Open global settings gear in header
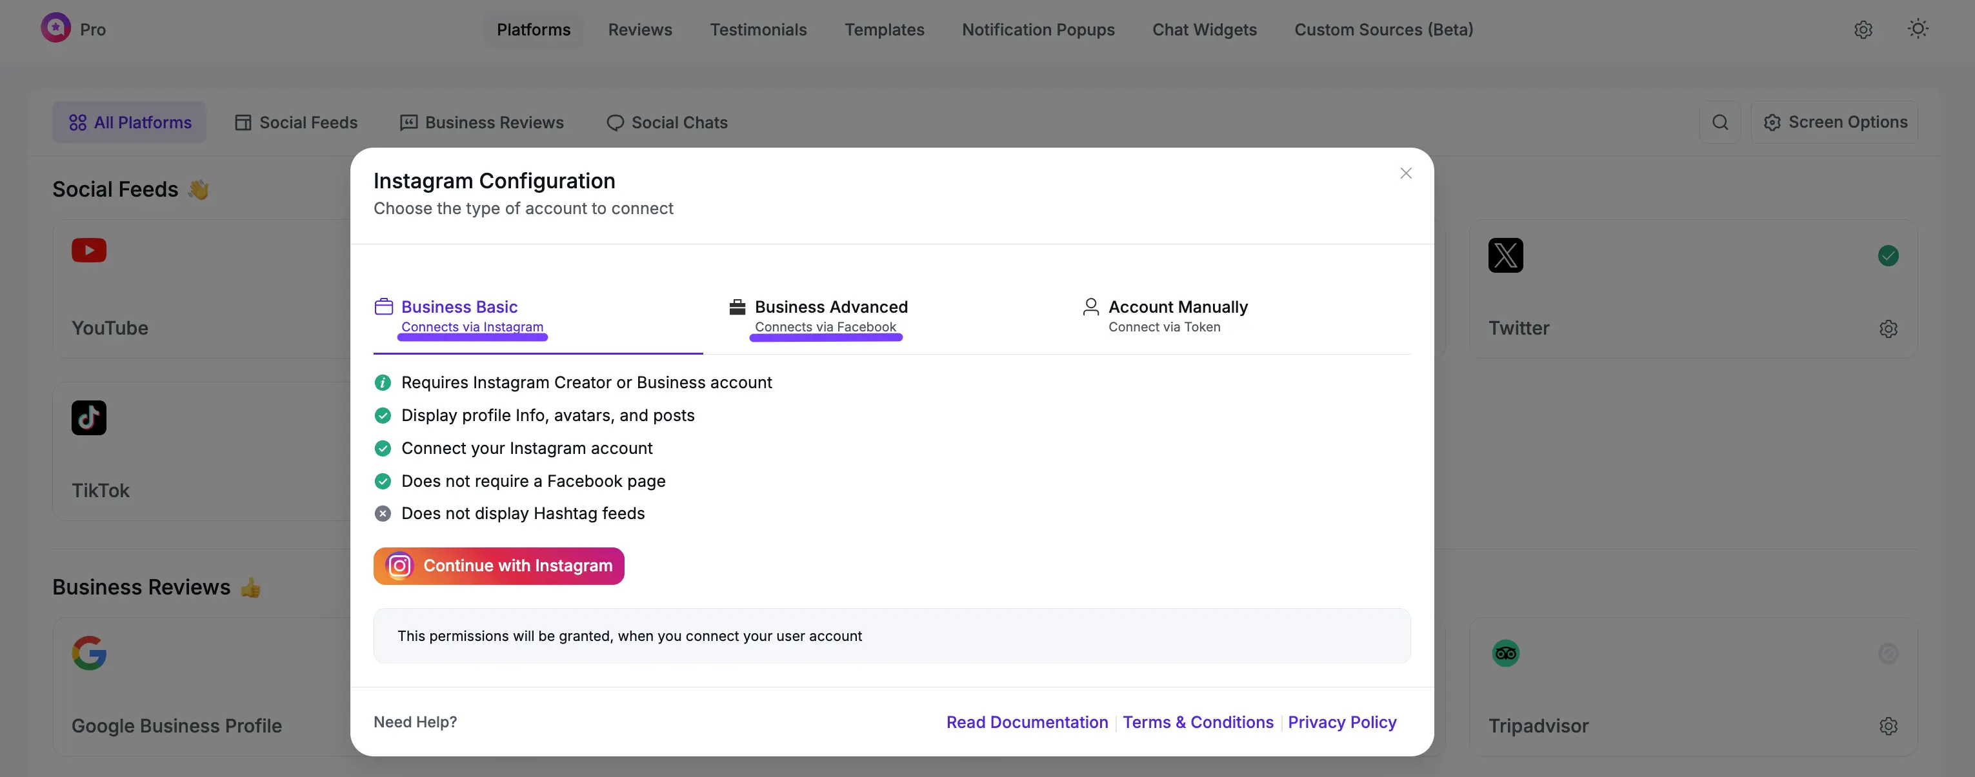The image size is (1975, 777). (1863, 30)
